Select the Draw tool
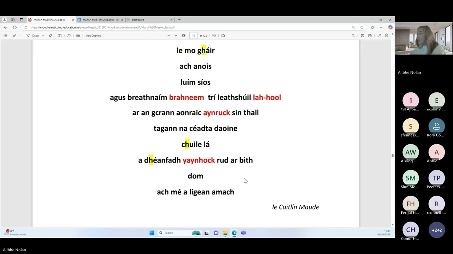Image resolution: width=453 pixels, height=254 pixels. tap(33, 36)
